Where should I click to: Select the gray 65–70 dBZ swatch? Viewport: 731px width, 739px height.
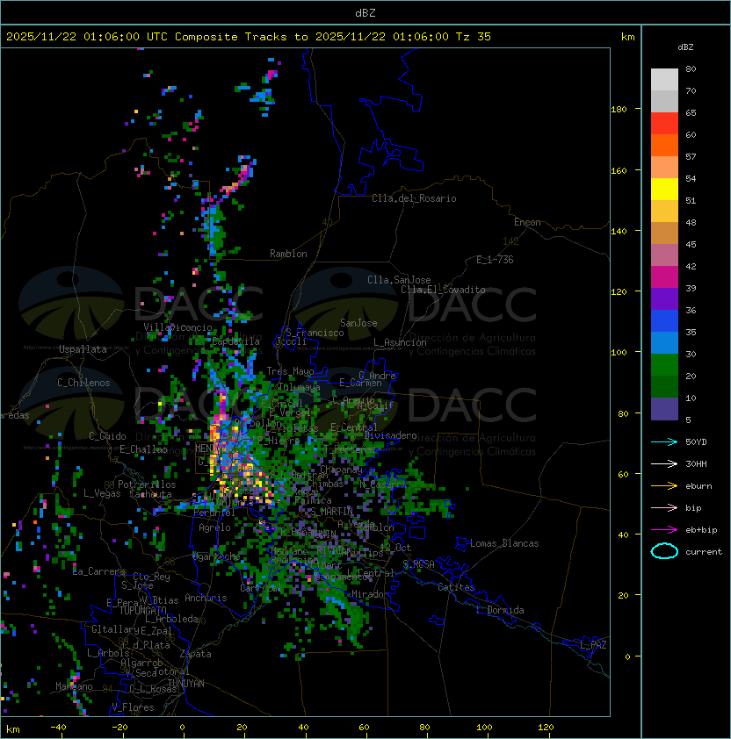(x=664, y=101)
